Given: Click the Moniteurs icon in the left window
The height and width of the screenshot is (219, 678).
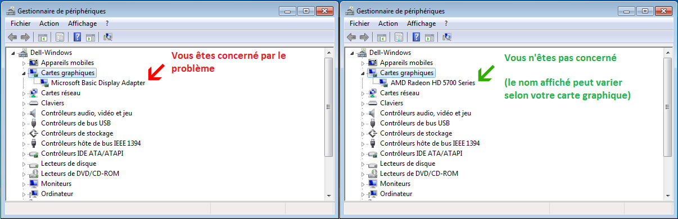Looking at the screenshot, I should [x=33, y=184].
